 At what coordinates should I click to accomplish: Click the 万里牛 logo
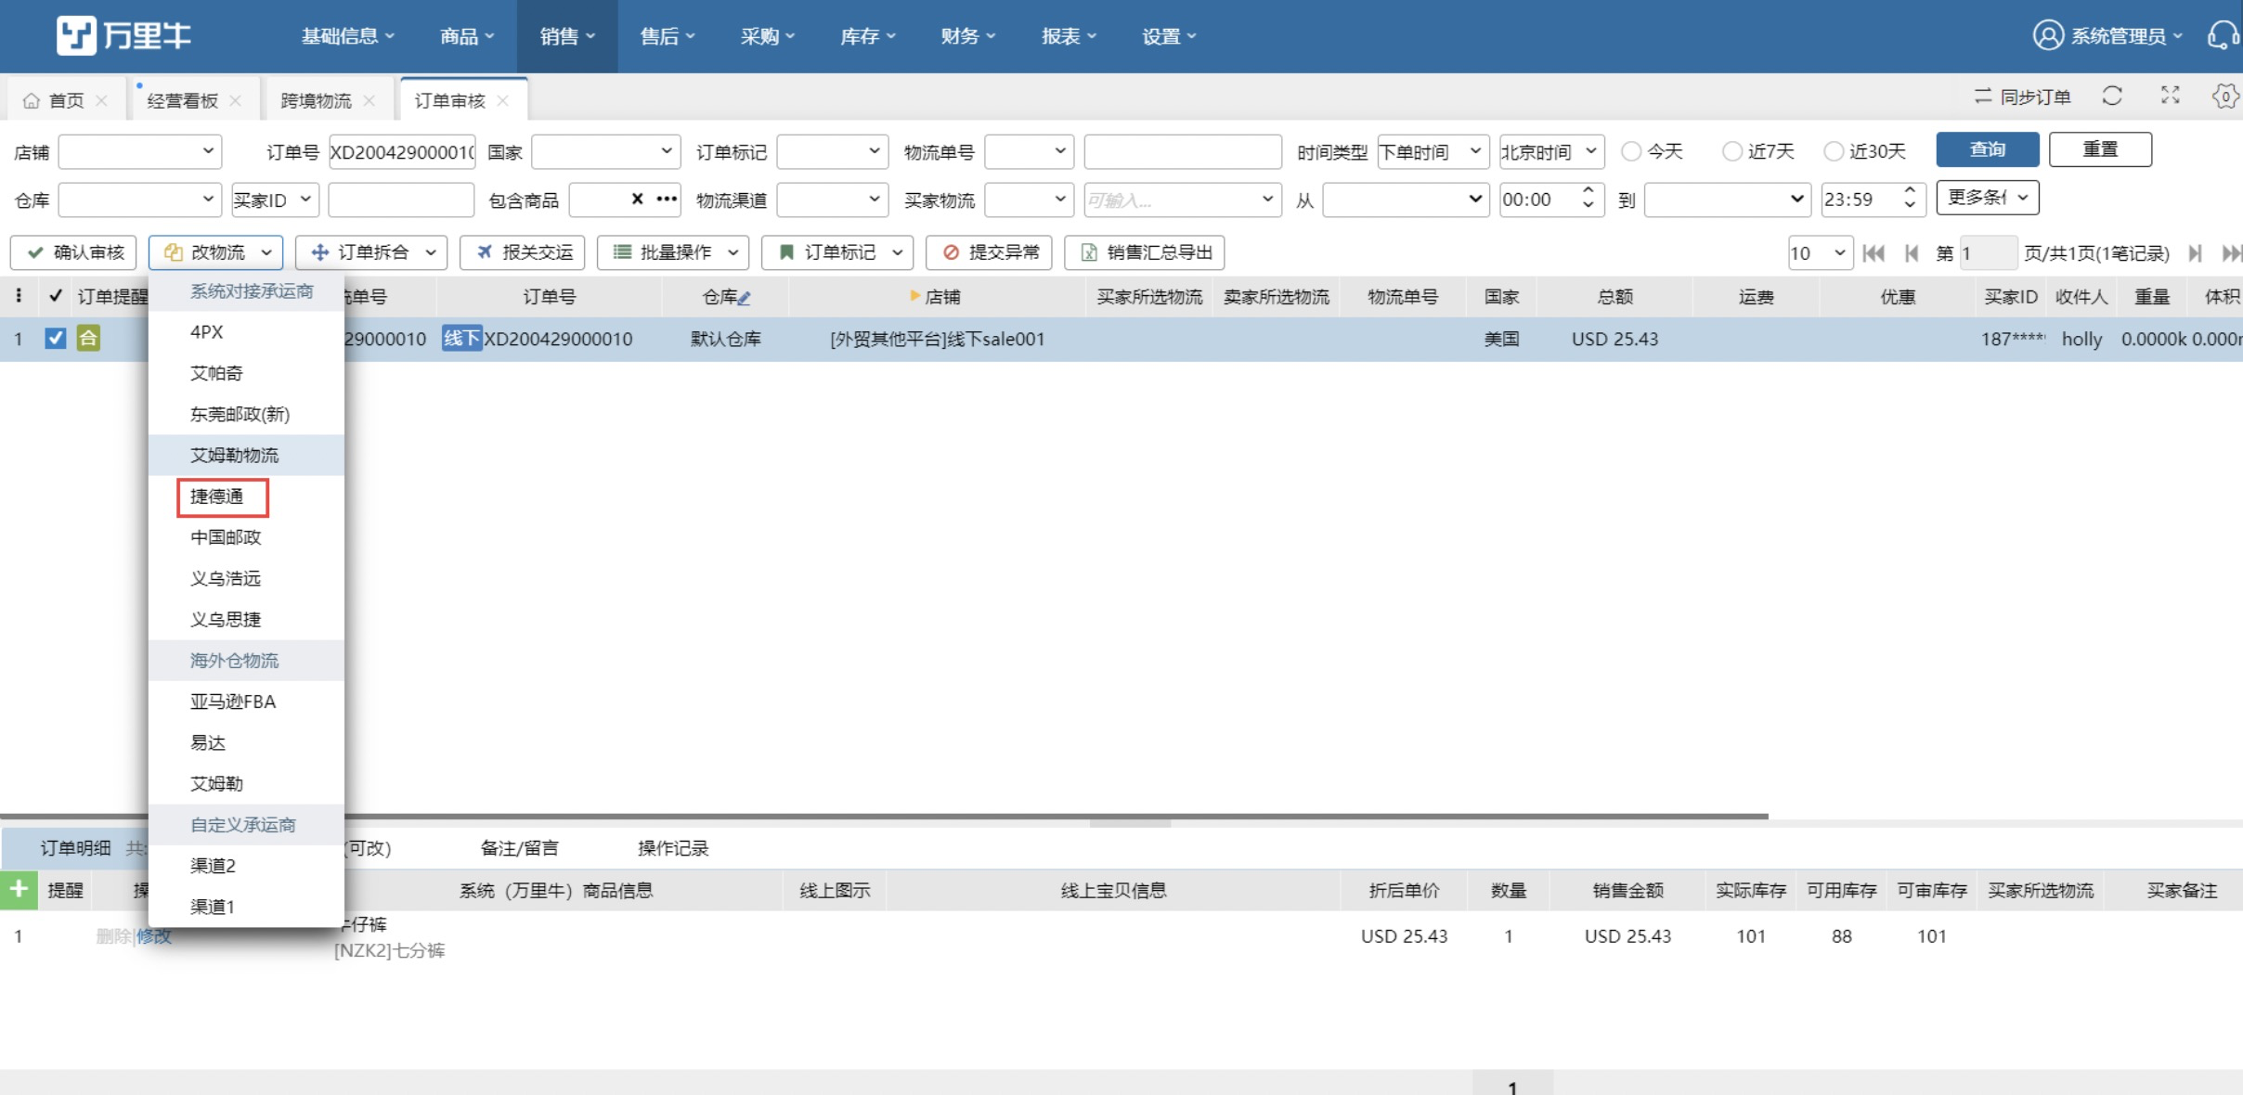(x=123, y=36)
